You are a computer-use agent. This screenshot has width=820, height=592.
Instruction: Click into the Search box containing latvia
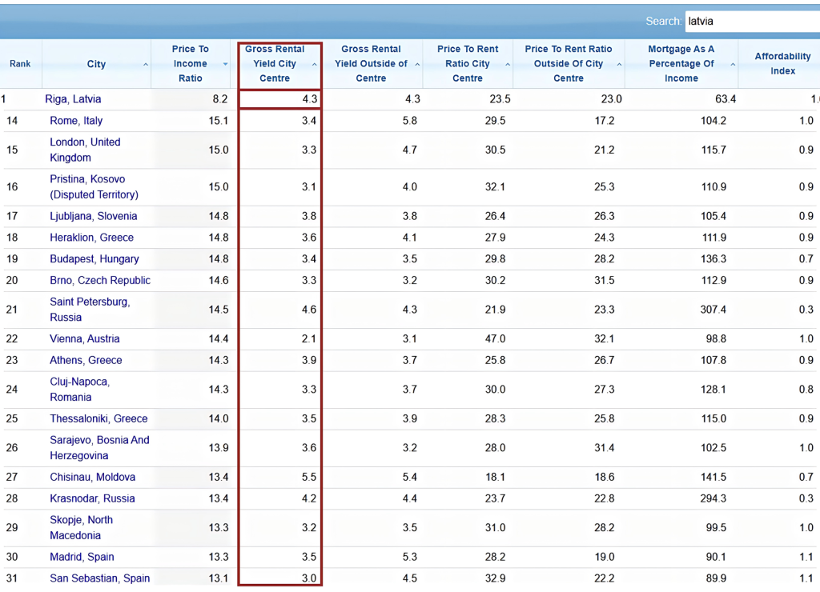click(x=751, y=22)
